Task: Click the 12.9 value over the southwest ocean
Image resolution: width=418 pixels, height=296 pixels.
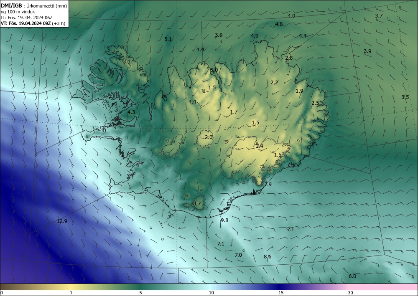Action: coord(62,221)
